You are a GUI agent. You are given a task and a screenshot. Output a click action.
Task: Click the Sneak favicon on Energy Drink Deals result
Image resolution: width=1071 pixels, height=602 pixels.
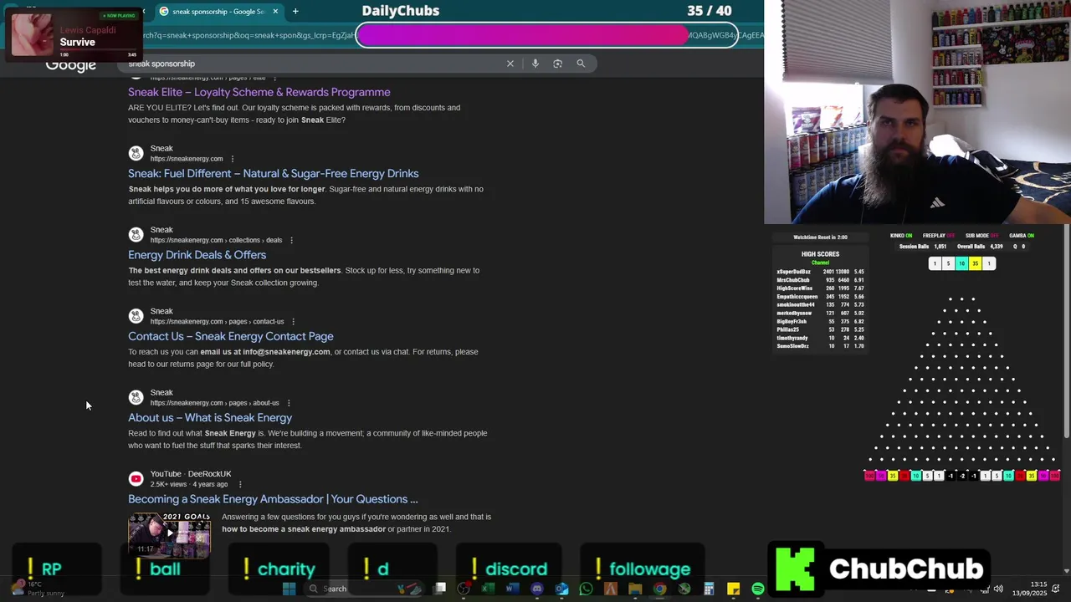coord(136,234)
